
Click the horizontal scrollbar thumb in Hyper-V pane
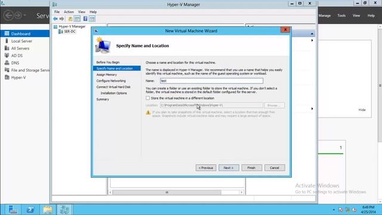167,192
